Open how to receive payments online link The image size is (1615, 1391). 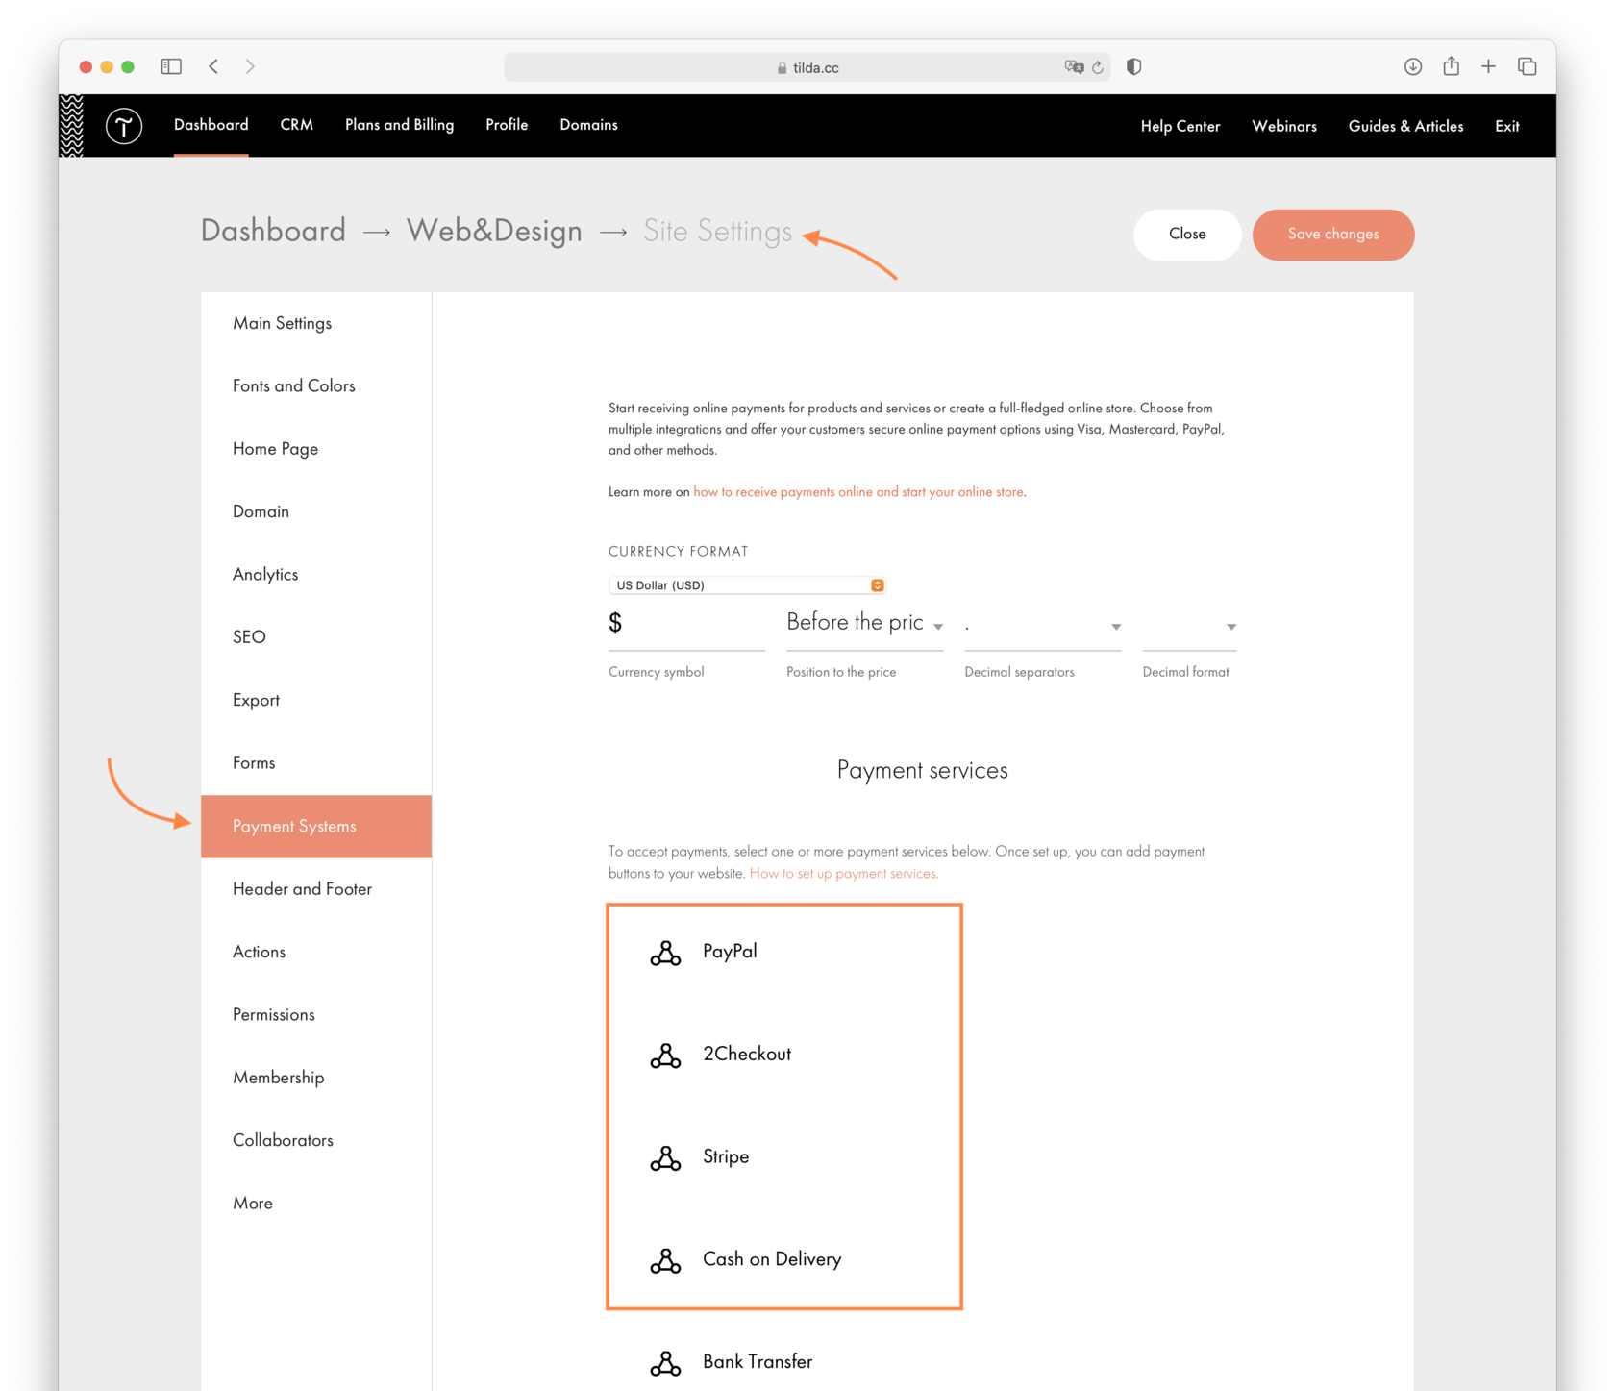coord(858,492)
